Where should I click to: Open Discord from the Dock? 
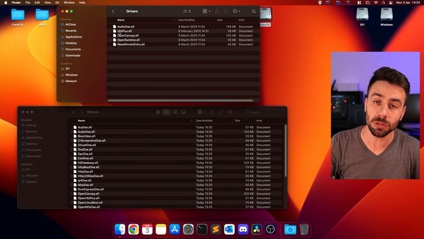[x=243, y=230]
